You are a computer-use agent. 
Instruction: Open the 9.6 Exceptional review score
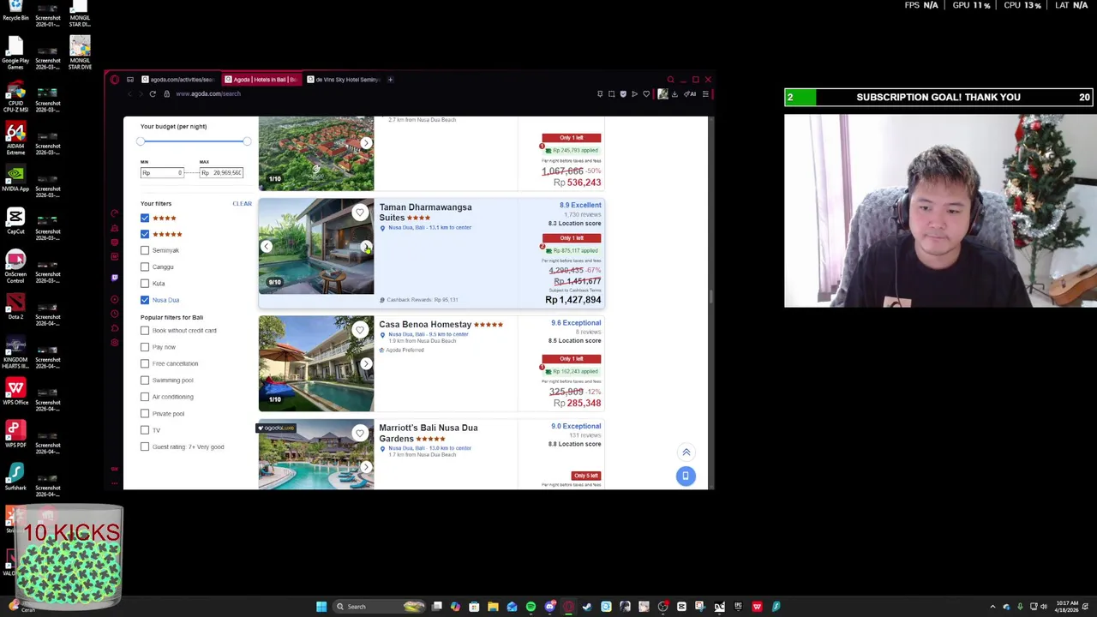pyautogui.click(x=576, y=323)
